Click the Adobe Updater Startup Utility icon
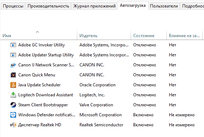 [13, 55]
